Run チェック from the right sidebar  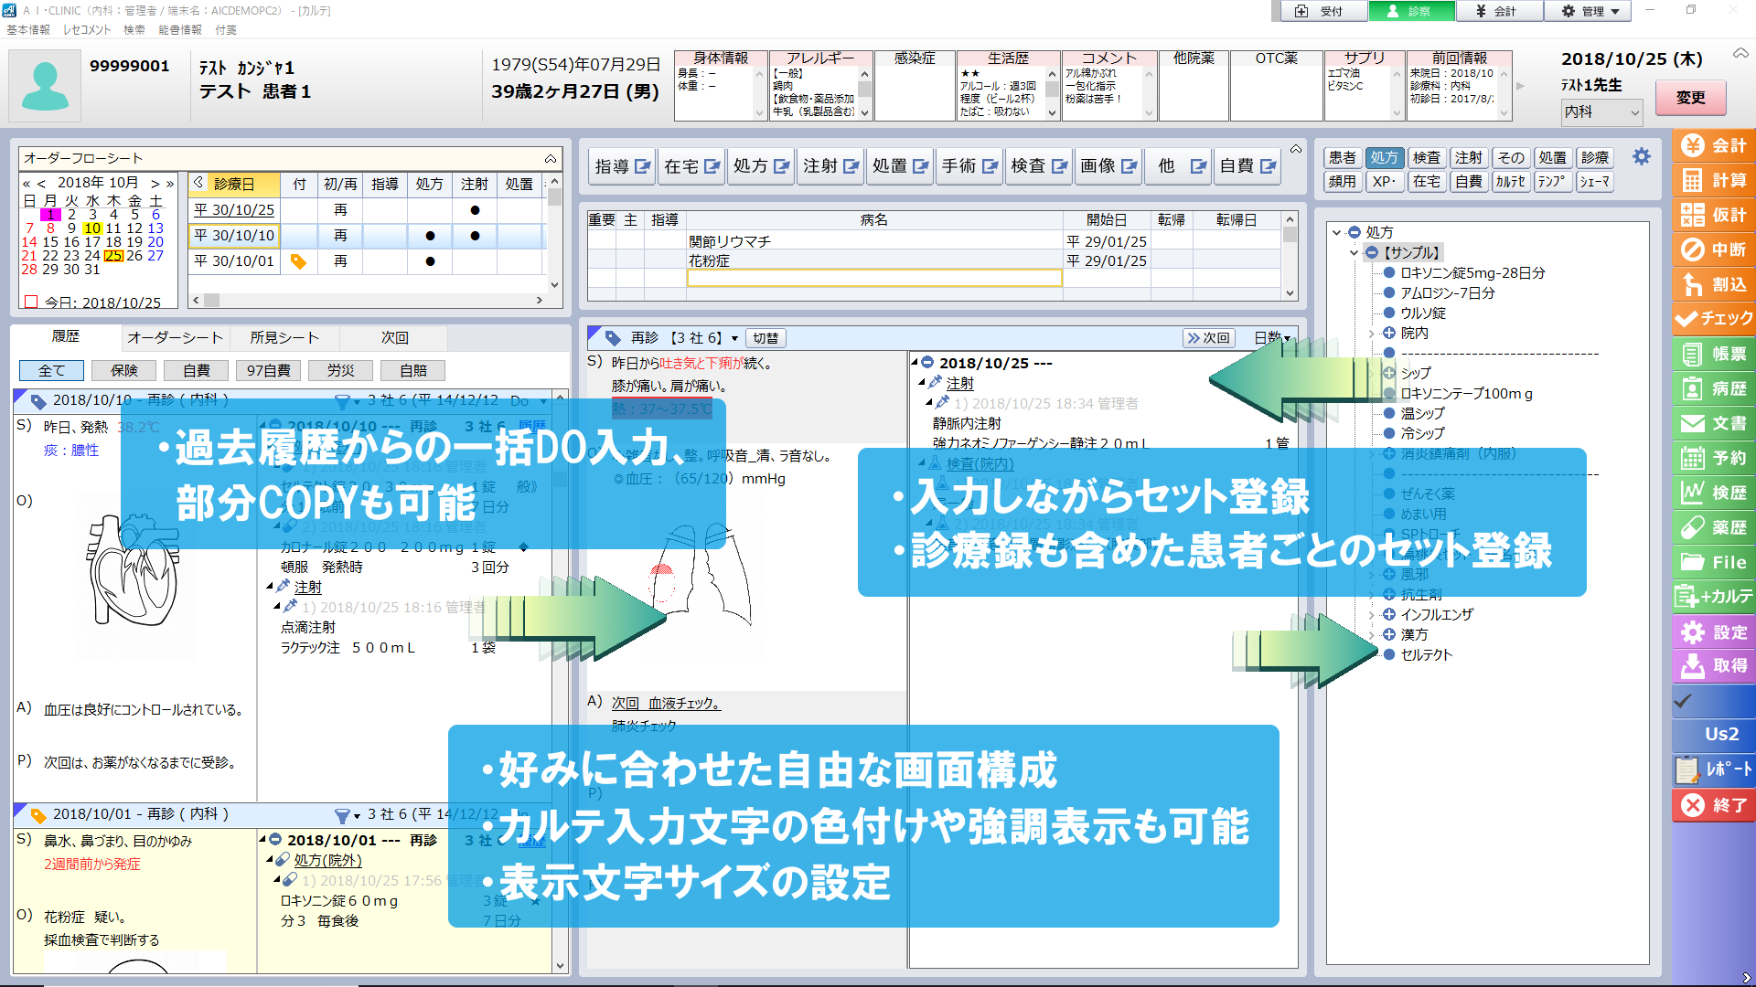[x=1714, y=319]
